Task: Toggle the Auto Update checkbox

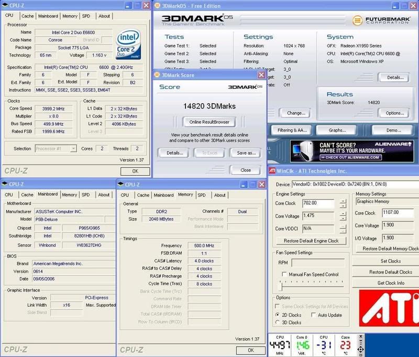Action: pyautogui.click(x=314, y=315)
